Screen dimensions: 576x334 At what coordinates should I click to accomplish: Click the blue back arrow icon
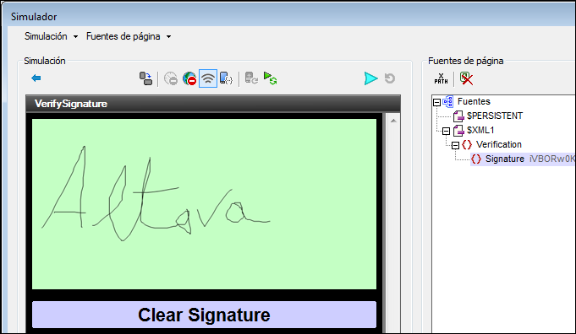point(36,78)
